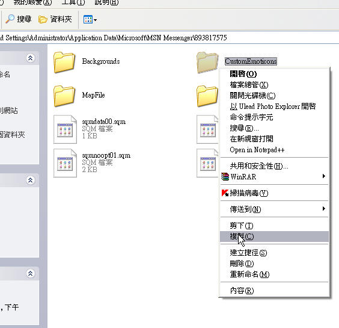The height and width of the screenshot is (328, 339).
Task: Choose 搜尋(E)... from context menu
Action: point(274,128)
